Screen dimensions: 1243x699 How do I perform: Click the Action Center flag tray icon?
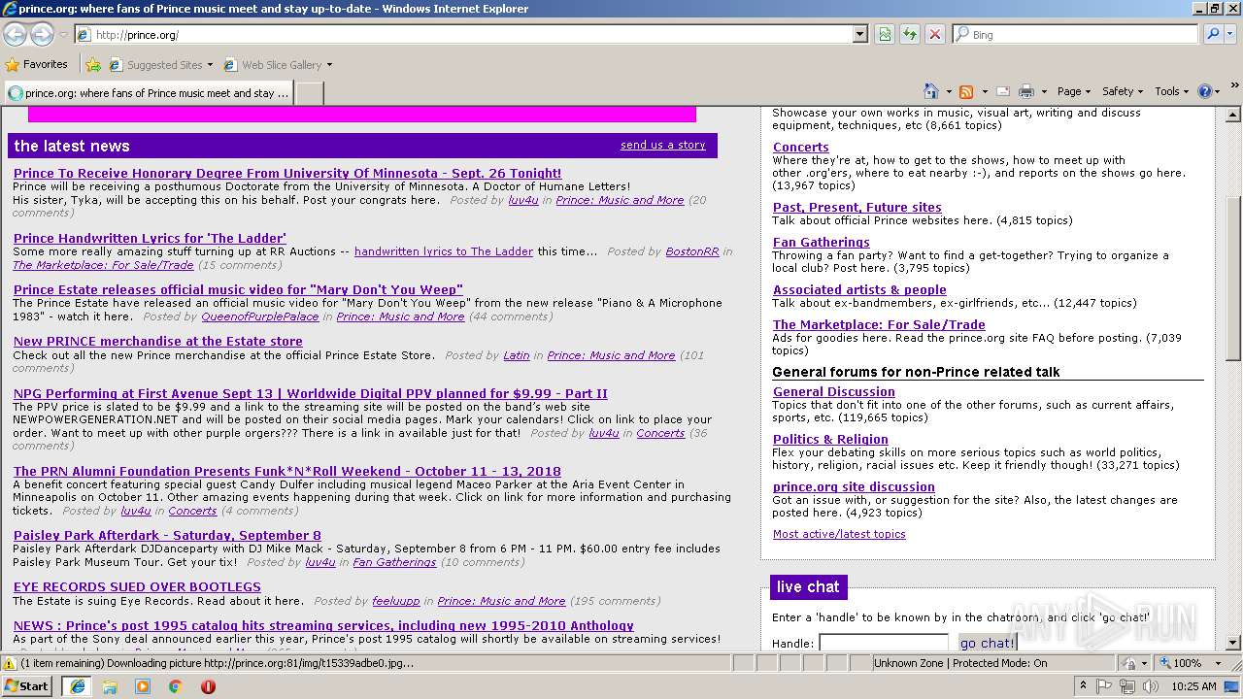click(1105, 686)
